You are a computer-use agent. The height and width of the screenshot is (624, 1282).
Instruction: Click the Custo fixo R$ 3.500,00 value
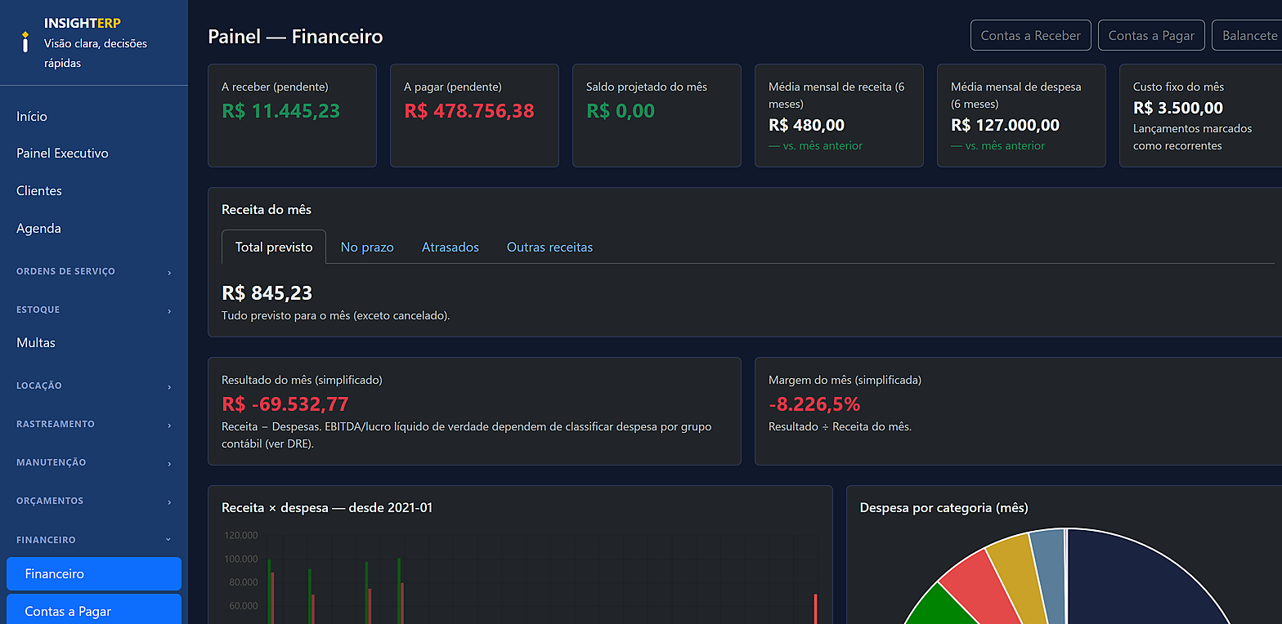pyautogui.click(x=1178, y=108)
